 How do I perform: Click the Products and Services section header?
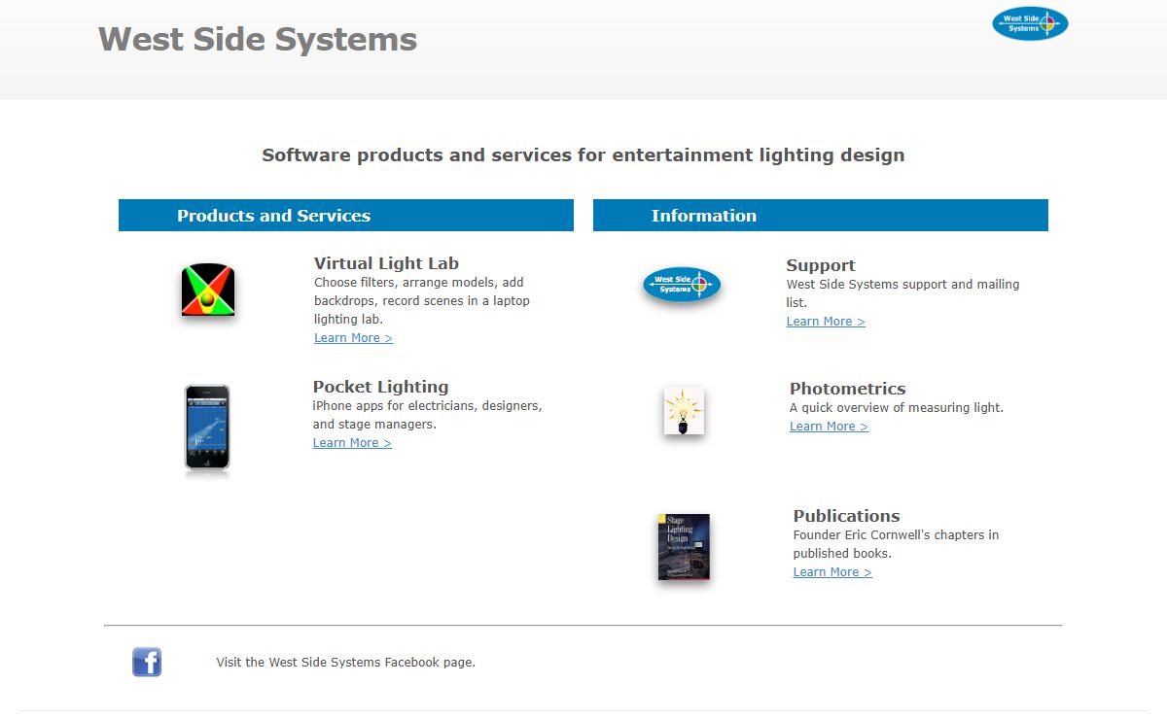click(x=346, y=216)
